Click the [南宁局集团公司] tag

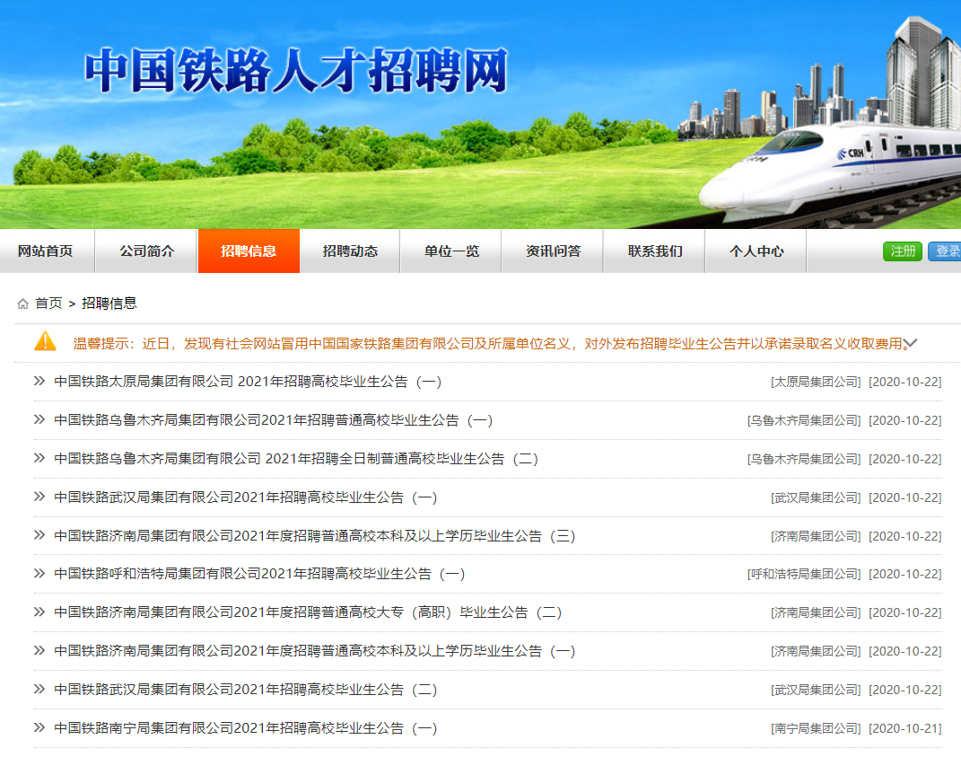coord(816,728)
